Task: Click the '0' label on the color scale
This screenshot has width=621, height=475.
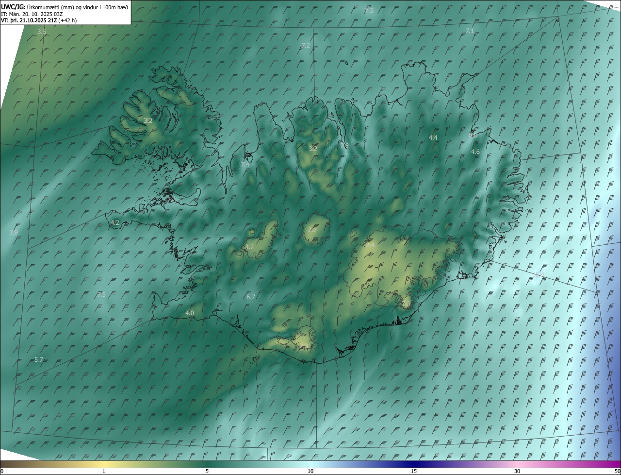Action: click(2, 471)
